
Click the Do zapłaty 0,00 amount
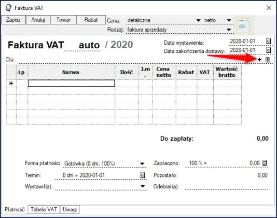(x=262, y=138)
